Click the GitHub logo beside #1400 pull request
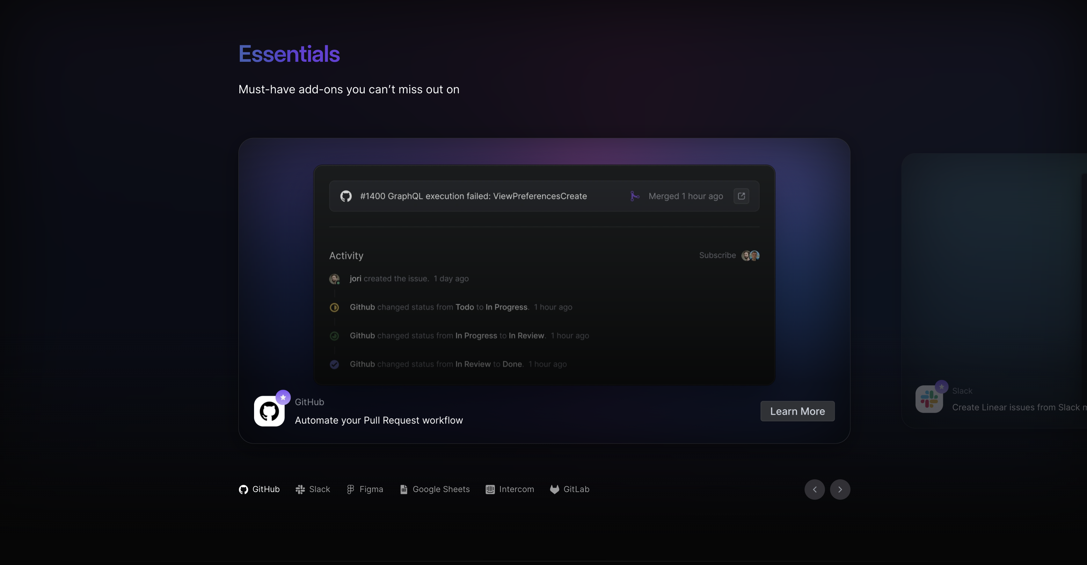This screenshot has height=565, width=1087. (x=346, y=196)
